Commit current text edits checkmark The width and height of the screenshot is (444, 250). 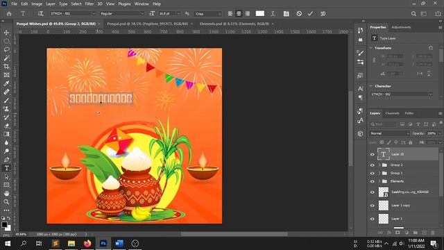click(310, 14)
